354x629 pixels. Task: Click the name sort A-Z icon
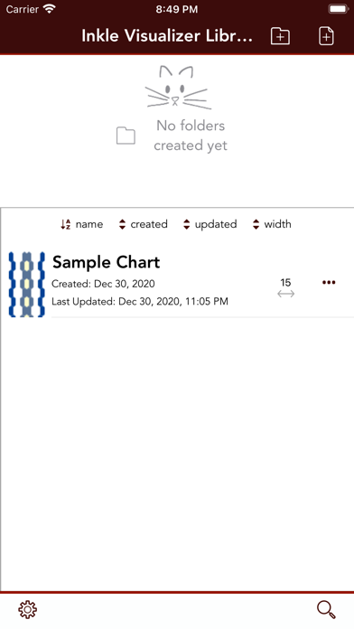(66, 224)
